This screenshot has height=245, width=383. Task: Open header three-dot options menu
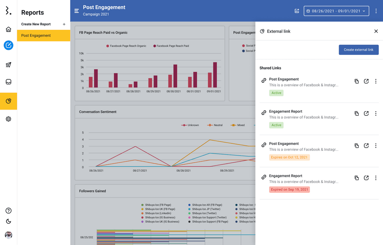coord(376,11)
